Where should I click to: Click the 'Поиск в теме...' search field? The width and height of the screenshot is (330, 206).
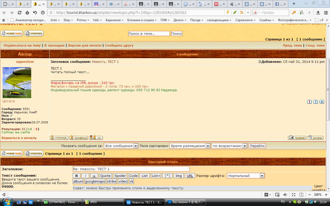[x=149, y=33]
